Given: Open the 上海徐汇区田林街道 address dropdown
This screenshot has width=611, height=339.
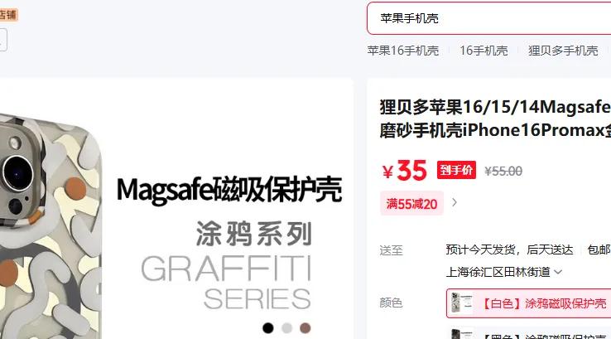Looking at the screenshot, I should 504,272.
